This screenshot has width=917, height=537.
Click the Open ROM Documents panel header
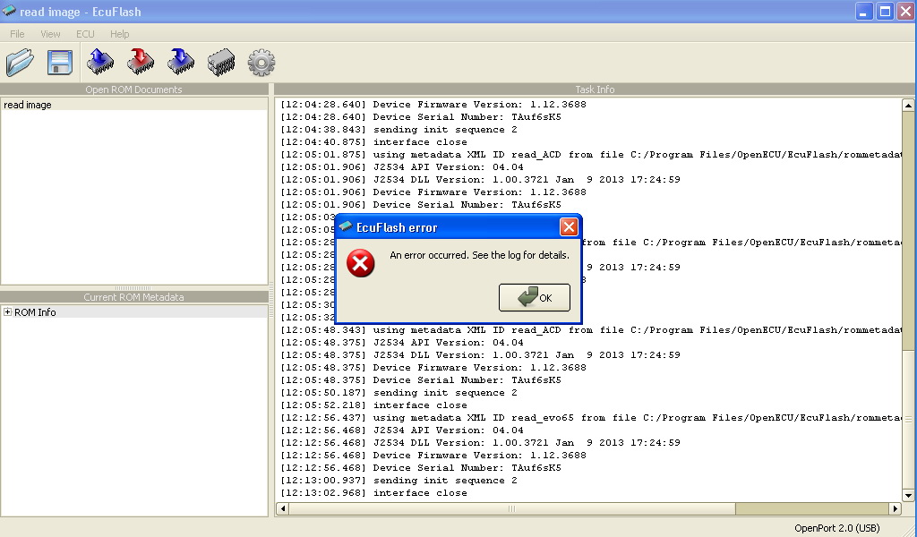(134, 89)
